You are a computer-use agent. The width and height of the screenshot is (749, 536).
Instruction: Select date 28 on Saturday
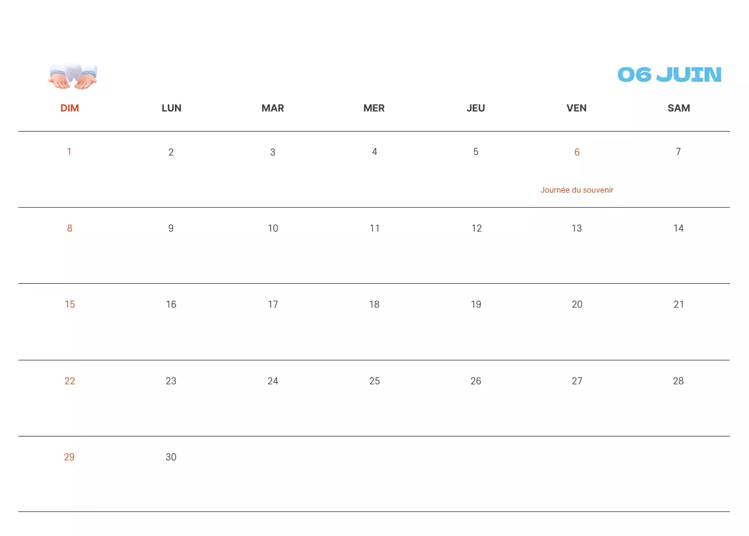[x=678, y=382]
